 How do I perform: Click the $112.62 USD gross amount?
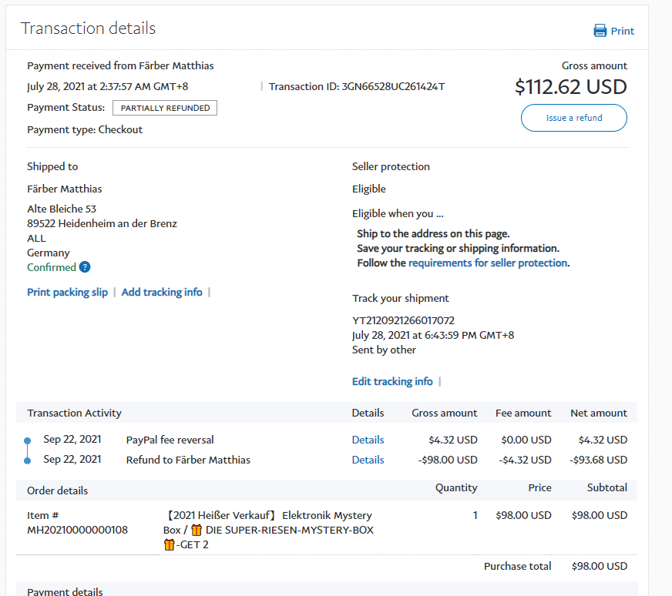tap(570, 87)
